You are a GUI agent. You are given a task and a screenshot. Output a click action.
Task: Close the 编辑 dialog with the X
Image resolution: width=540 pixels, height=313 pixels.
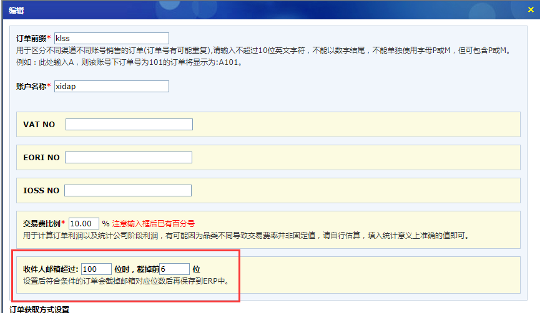click(x=531, y=10)
